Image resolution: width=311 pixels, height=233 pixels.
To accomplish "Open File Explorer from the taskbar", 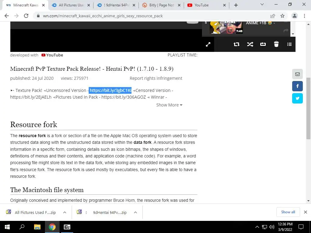I will 37,227.
